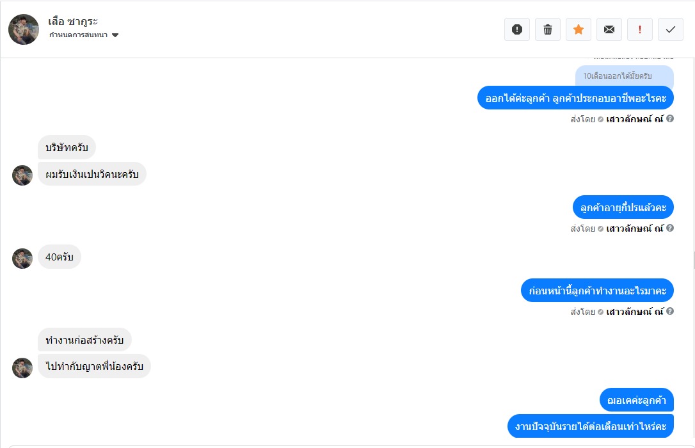Click help icon under ออกได้ค่ะลูกค้า message
695x448 pixels.
670,118
